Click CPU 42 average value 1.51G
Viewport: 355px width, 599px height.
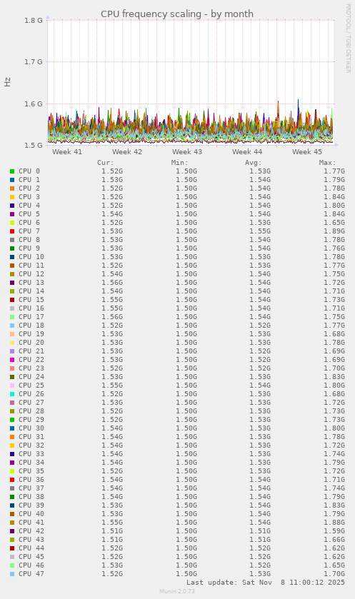[260, 531]
